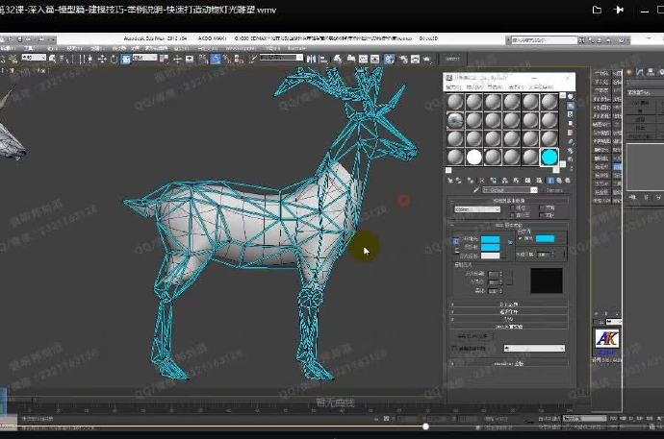Select the environment map sample slot
Screen dimensions: 664x439
click(455, 120)
